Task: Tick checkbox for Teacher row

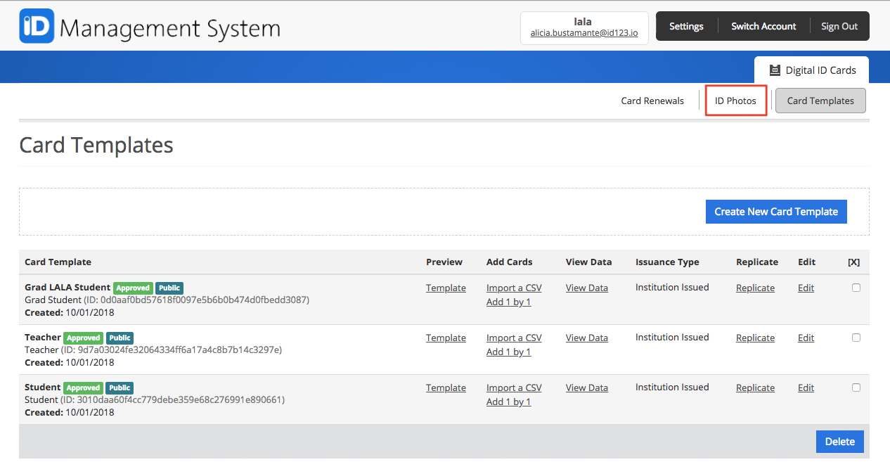Action: pyautogui.click(x=856, y=338)
